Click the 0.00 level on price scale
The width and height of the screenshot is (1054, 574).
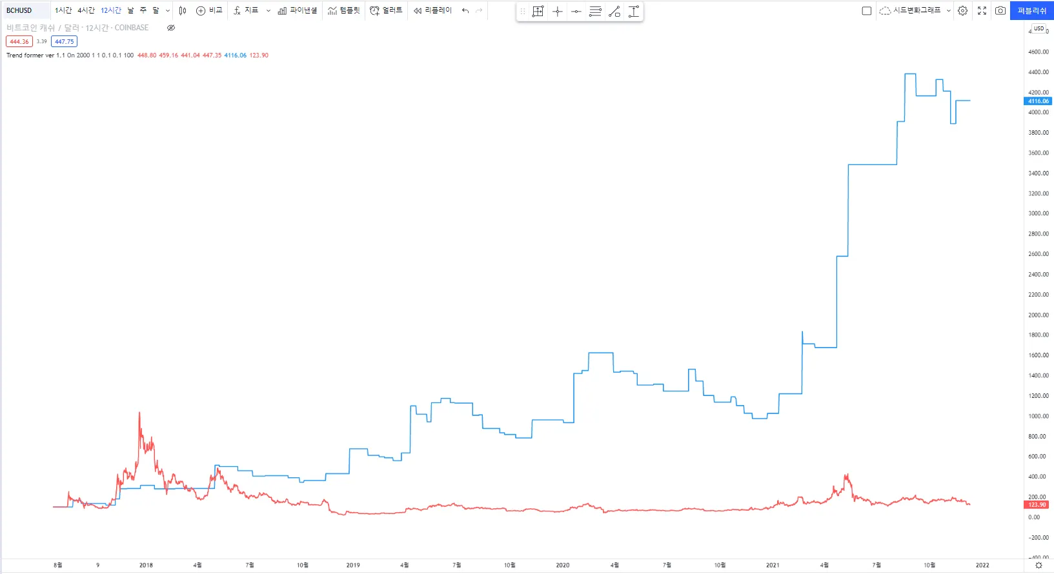tap(1034, 517)
